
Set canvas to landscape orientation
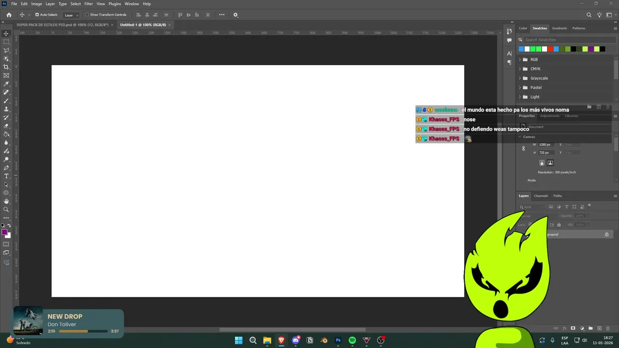(550, 163)
